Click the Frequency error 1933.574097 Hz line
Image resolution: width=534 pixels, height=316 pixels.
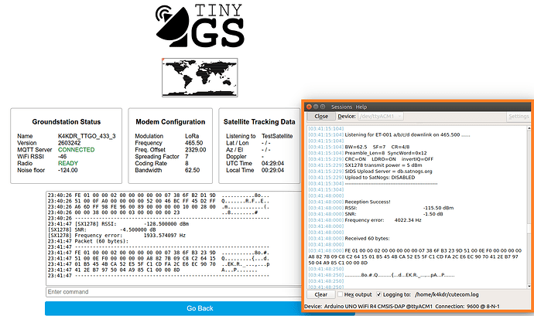117,236
